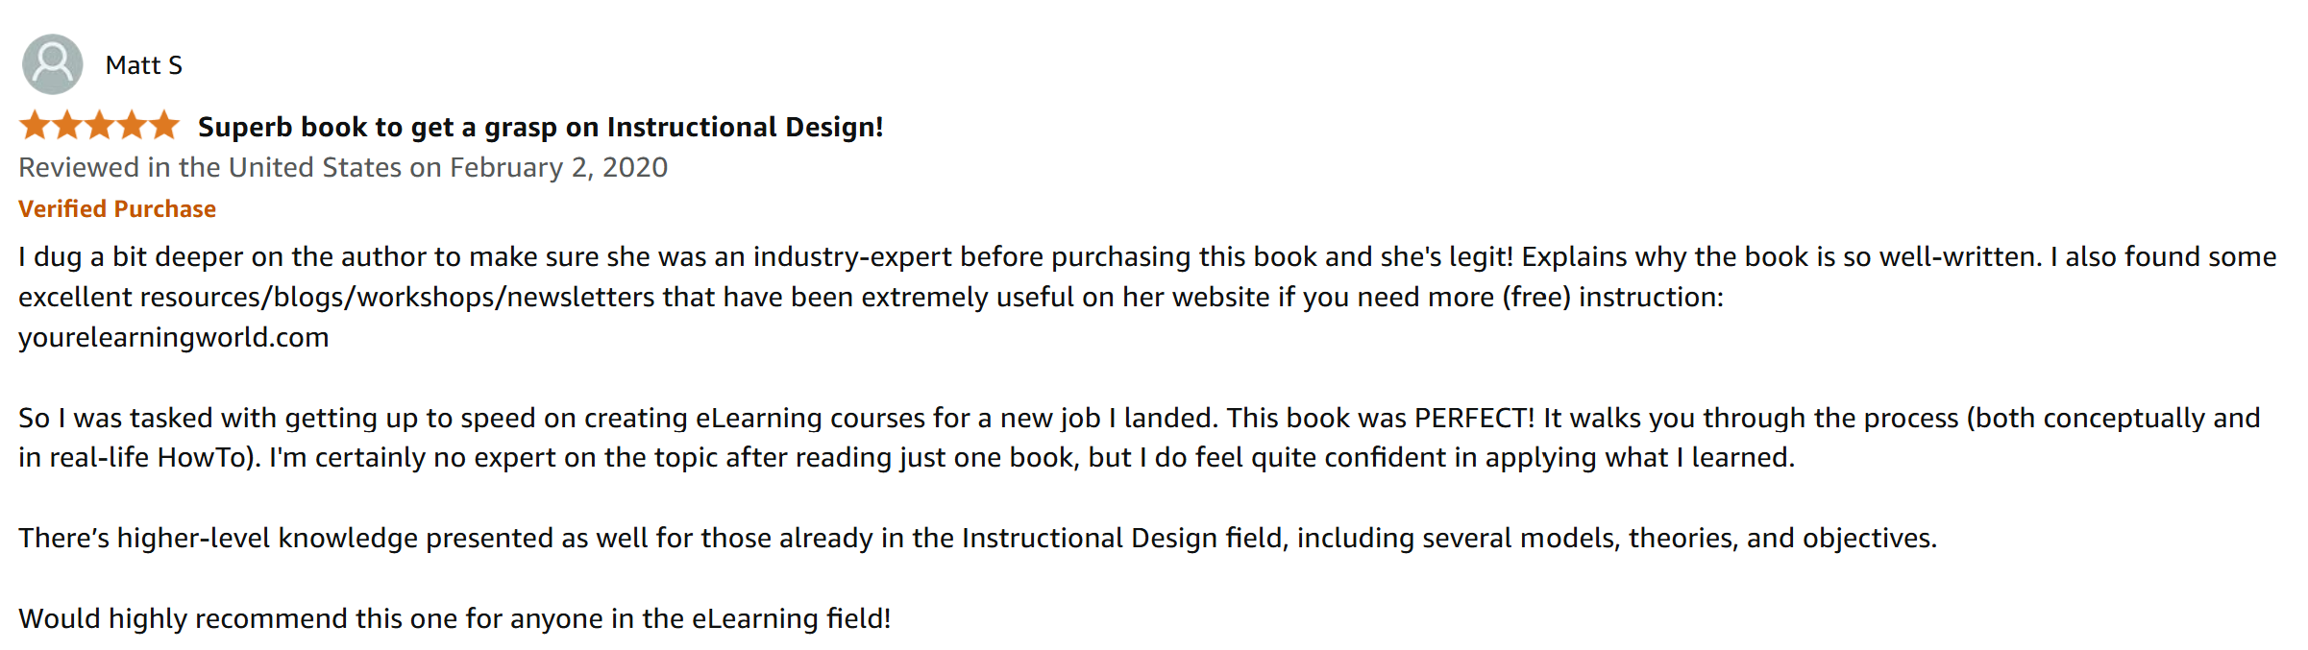2308x650 pixels.
Task: Click the word "PERFECT!" in the review
Action: point(1474,419)
